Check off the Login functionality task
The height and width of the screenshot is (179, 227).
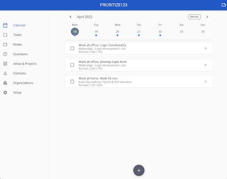pos(72,48)
